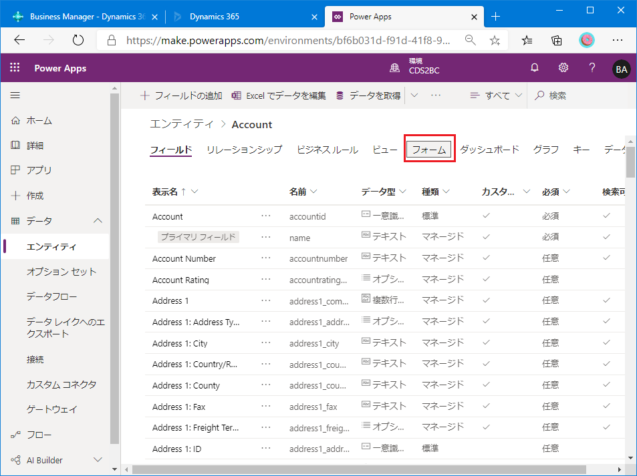
Task: Switch to the ダッシュボード tab
Action: point(489,150)
